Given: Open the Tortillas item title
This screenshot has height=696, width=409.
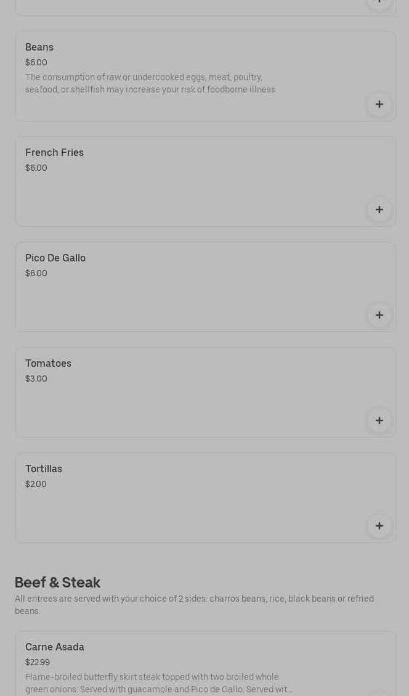Looking at the screenshot, I should 44,469.
